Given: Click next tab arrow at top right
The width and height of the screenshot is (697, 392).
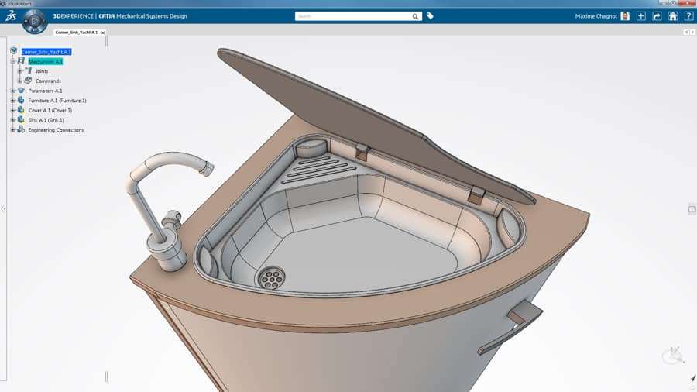Looking at the screenshot, I should 692,32.
